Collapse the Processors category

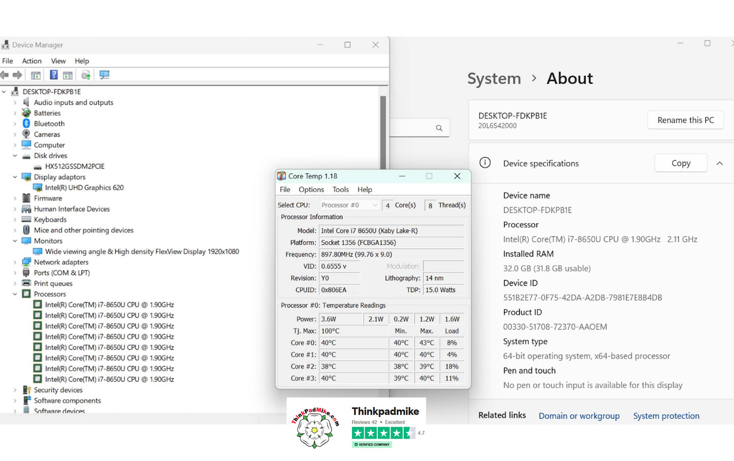tap(15, 294)
